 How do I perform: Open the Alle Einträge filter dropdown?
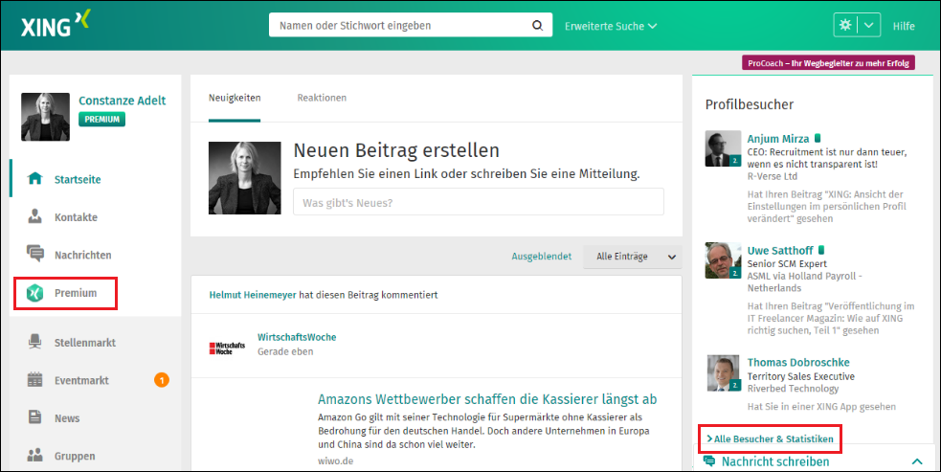click(x=633, y=257)
